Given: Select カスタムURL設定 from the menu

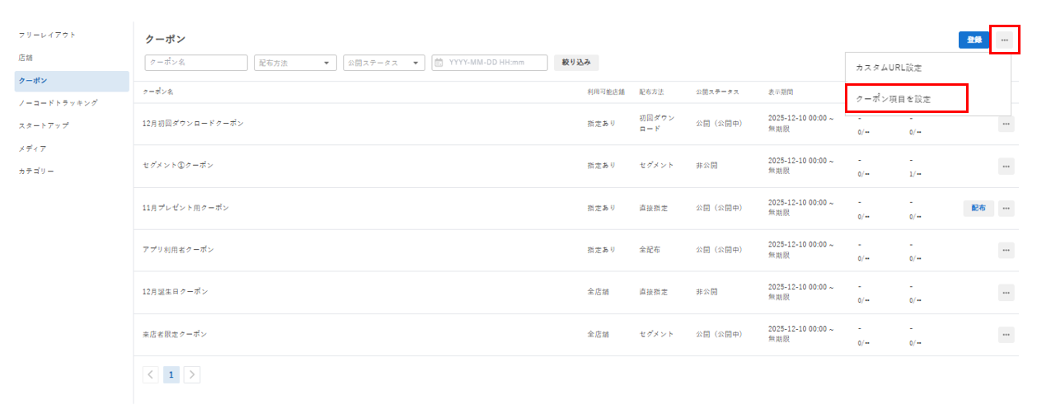Looking at the screenshot, I should pos(927,68).
